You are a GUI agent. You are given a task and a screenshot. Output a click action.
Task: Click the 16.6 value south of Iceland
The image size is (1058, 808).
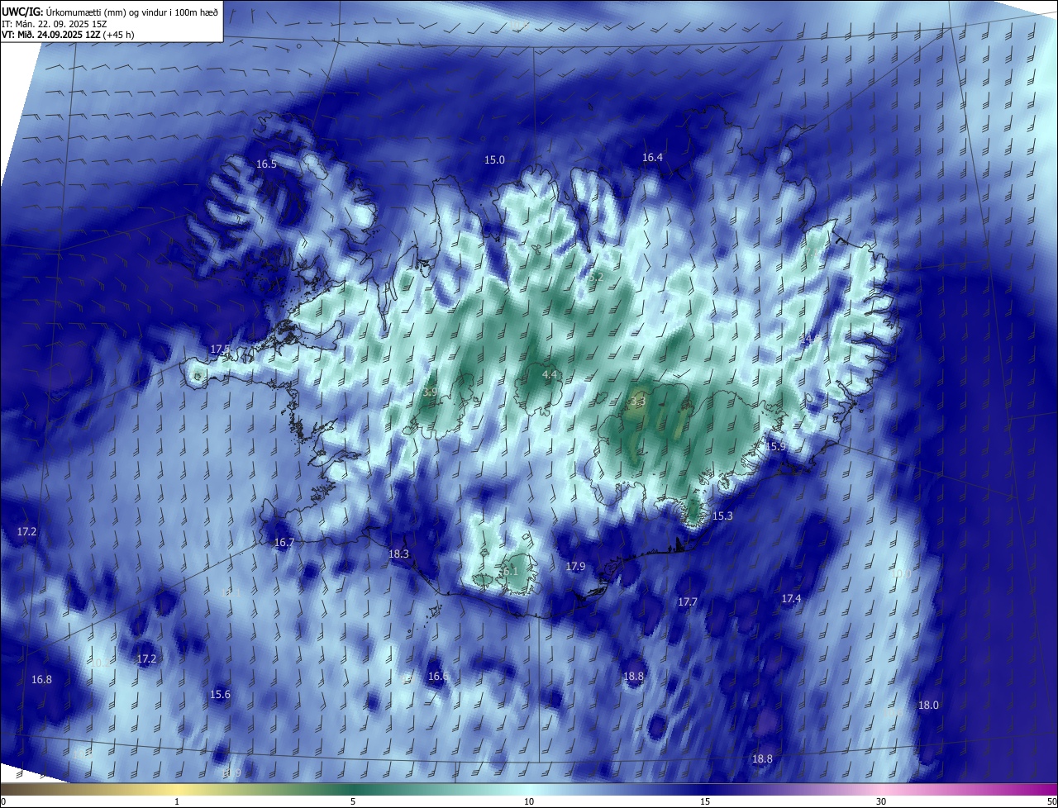438,676
